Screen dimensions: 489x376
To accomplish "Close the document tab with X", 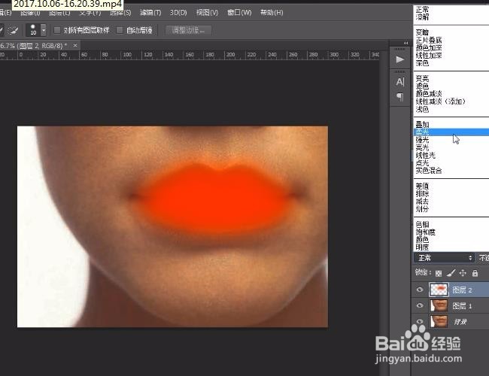I will (75, 46).
